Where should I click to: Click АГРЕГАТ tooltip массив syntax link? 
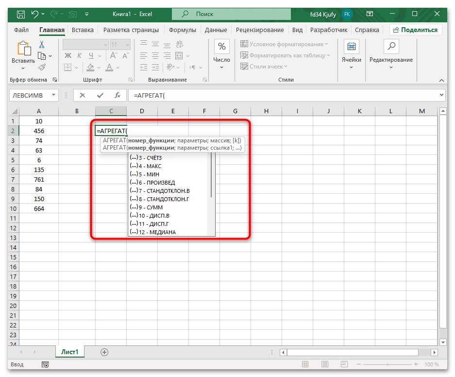coord(172,140)
